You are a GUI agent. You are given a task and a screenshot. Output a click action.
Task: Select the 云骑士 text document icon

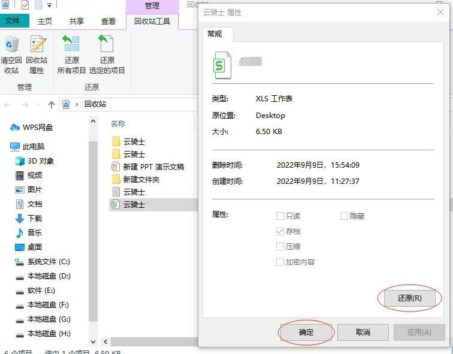pos(116,192)
